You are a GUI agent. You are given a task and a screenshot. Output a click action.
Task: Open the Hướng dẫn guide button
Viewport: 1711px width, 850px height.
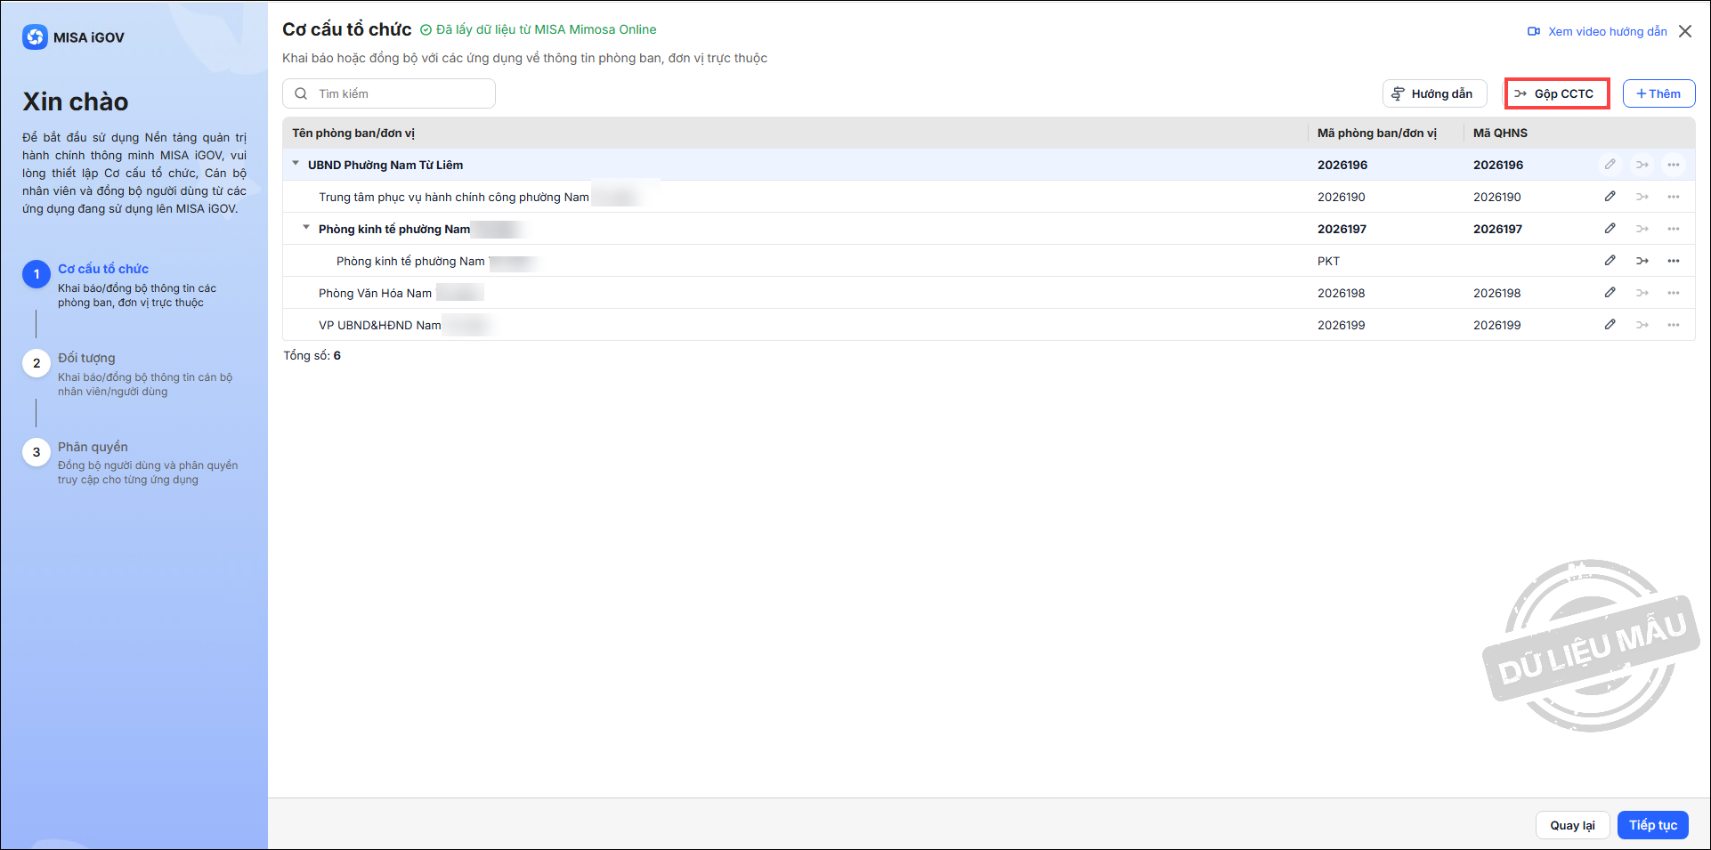[x=1434, y=93]
